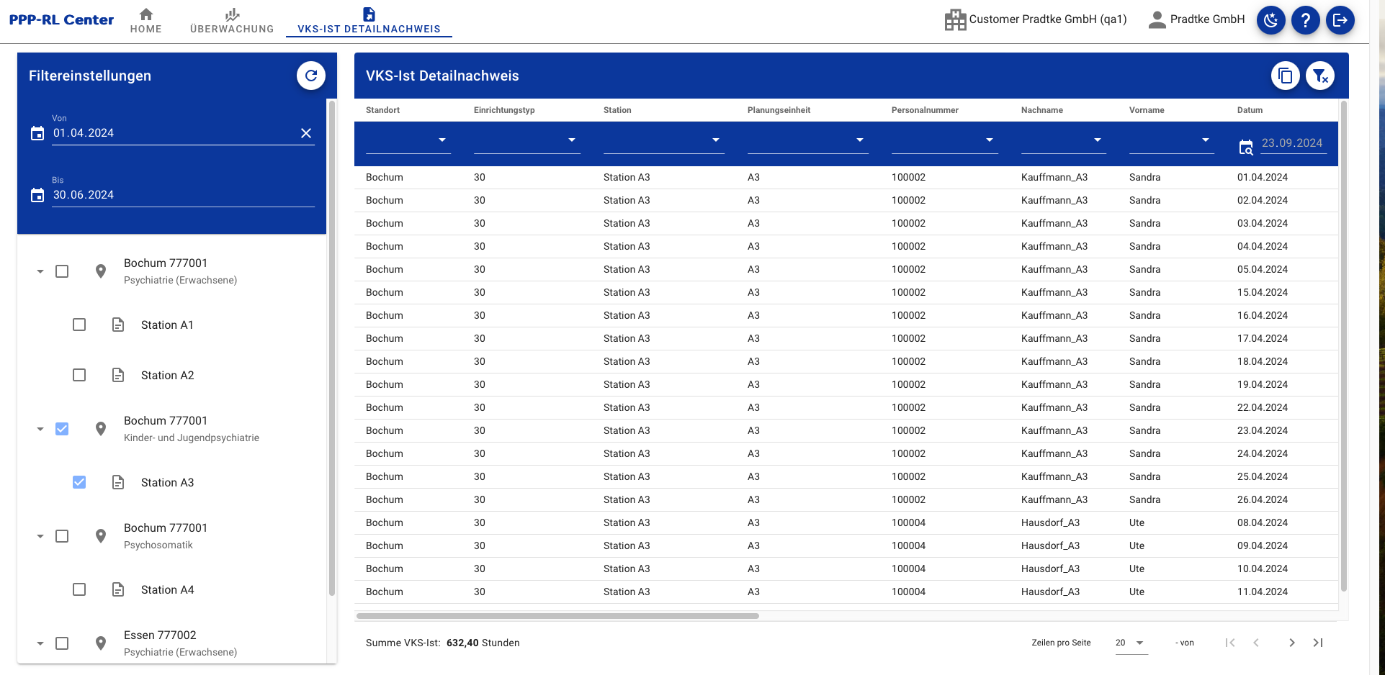Click location pin of Bochum Psychiatrie (Erwachsene)
1385x675 pixels.
point(101,271)
